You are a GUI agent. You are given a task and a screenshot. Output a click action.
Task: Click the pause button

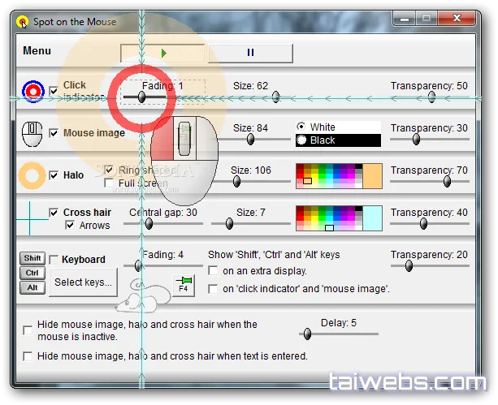coord(250,53)
